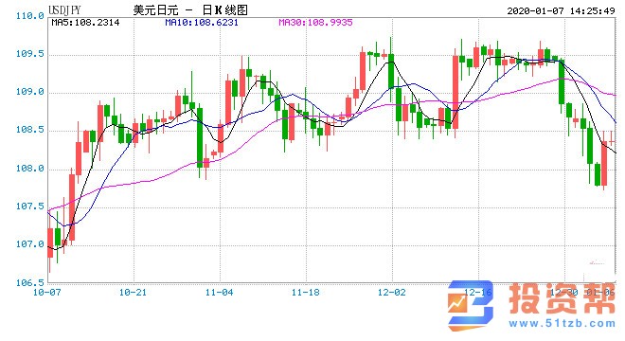
Task: Click the MA5:108.2314 indicator label
Action: point(85,23)
